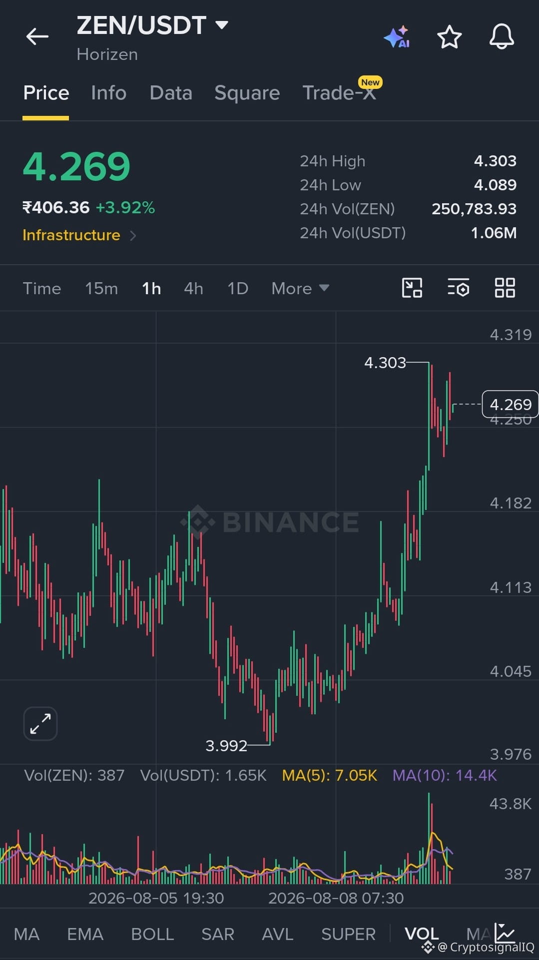
Task: Tap the 24h Vol(ZEN) value 250,783.93
Action: (474, 209)
